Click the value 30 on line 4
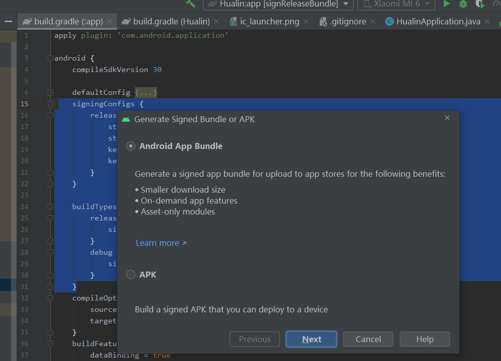Screen dimensions: 501x361 (x=157, y=70)
